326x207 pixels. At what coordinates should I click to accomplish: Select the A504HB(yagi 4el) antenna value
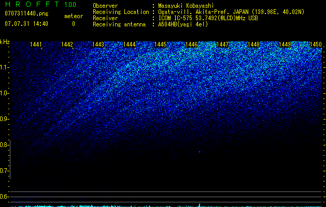[183, 24]
